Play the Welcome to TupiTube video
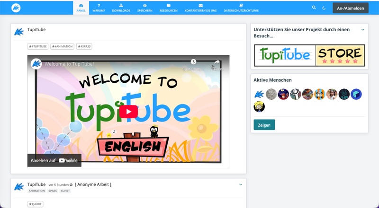Image resolution: width=379 pixels, height=208 pixels. click(128, 111)
